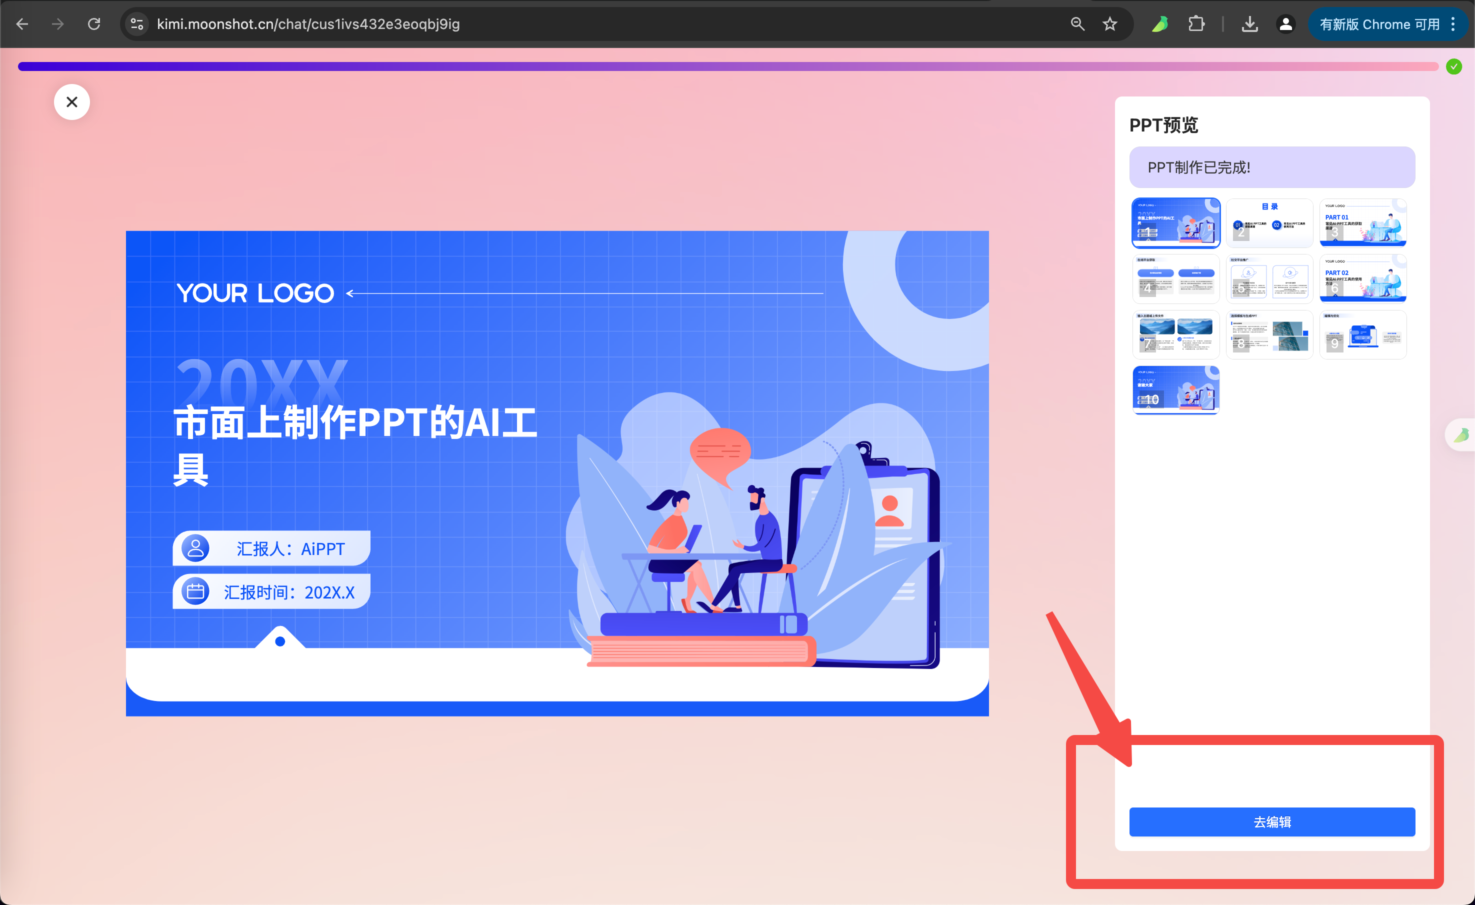Click the floating leaf widget on right edge
The image size is (1475, 905).
tap(1461, 434)
